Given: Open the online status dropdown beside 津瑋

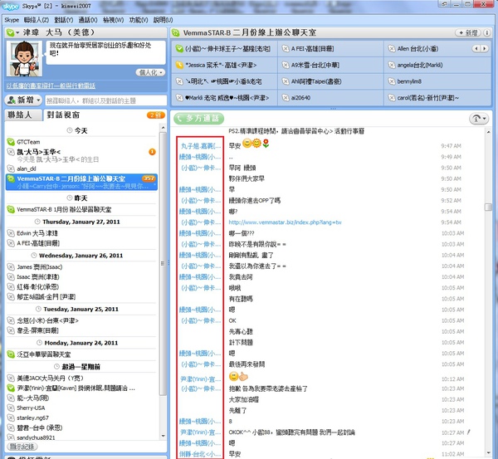Looking at the screenshot, I should tap(12, 32).
